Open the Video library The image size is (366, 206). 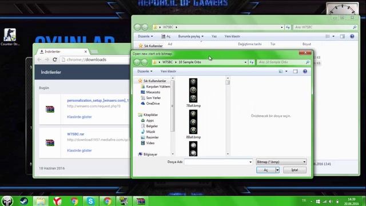click(148, 143)
